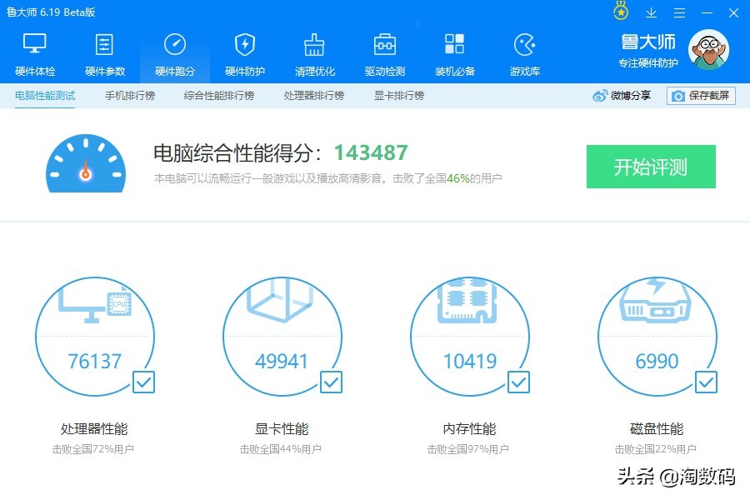Click the 内存性能 memory score circle

(x=471, y=333)
